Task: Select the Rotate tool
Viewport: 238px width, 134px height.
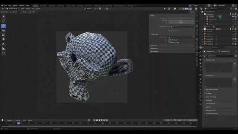Action: point(3,31)
